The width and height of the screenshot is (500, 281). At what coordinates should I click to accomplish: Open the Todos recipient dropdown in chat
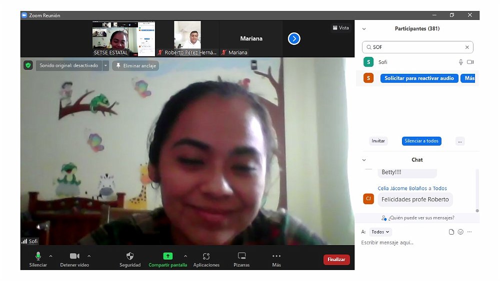[381, 232]
